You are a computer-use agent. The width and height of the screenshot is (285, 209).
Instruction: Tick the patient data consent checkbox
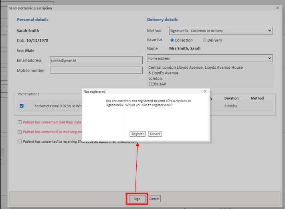tap(20, 122)
